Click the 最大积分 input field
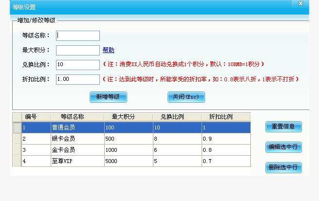The height and width of the screenshot is (201, 319). pyautogui.click(x=78, y=50)
